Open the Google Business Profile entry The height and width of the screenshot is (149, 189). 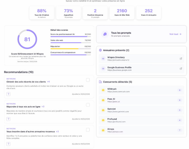point(141,69)
